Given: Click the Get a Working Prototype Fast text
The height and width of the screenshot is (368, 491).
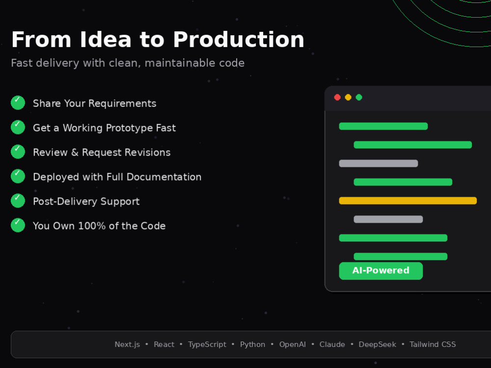Looking at the screenshot, I should click(104, 128).
